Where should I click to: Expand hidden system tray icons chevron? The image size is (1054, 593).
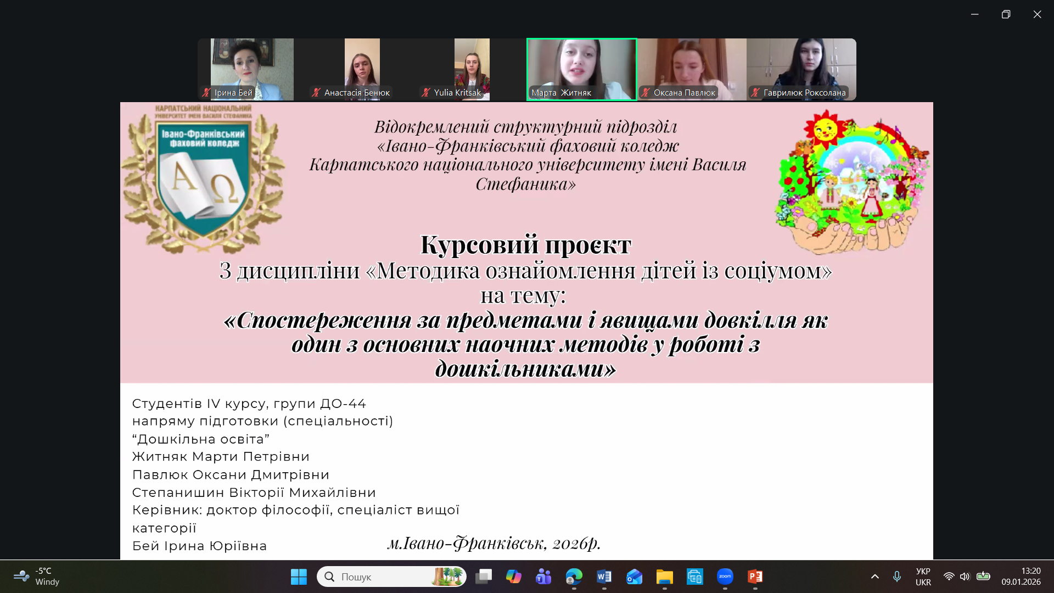coord(875,577)
